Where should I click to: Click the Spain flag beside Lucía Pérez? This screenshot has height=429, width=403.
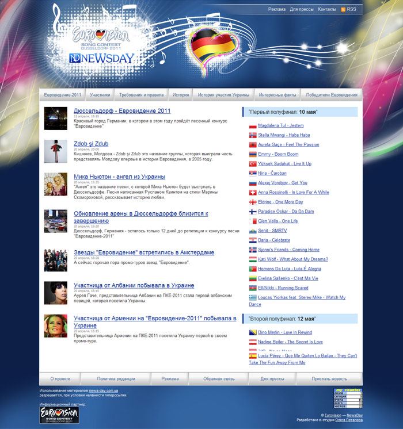click(x=253, y=356)
